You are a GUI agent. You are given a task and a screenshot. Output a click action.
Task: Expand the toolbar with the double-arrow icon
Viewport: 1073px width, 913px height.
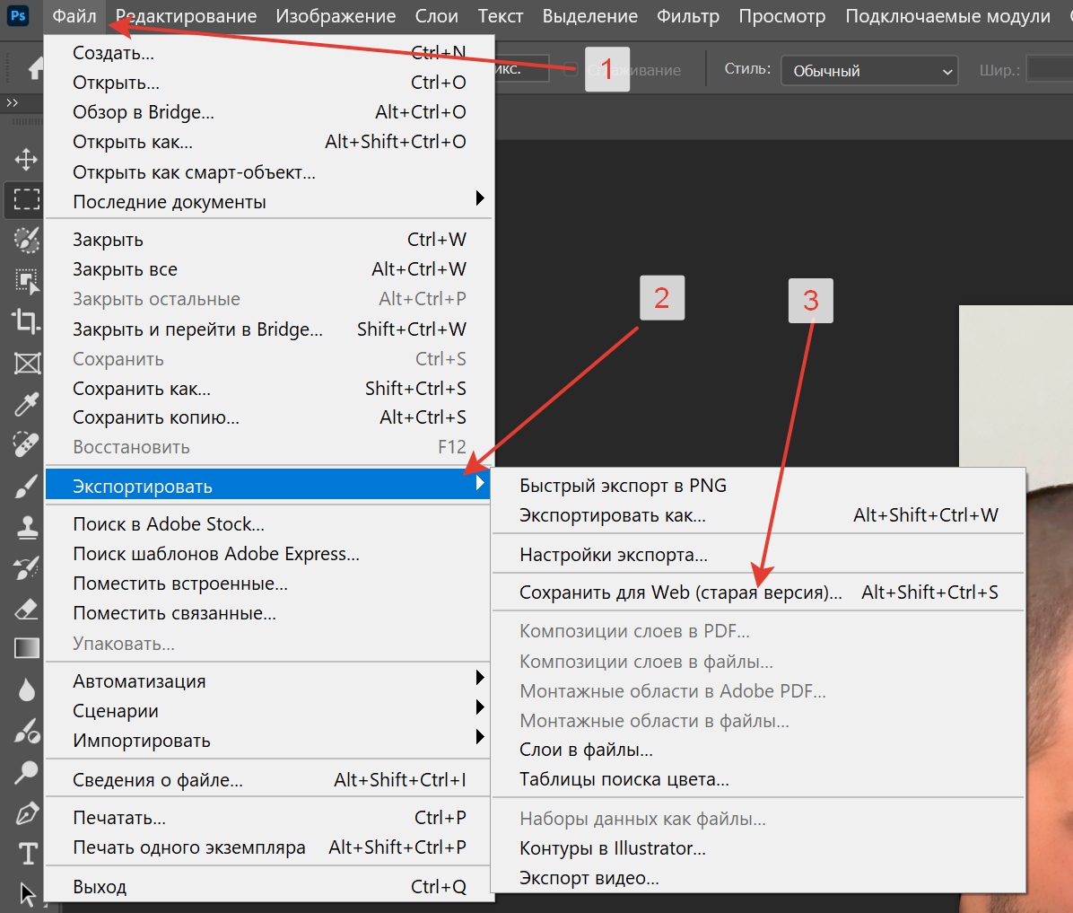click(13, 103)
